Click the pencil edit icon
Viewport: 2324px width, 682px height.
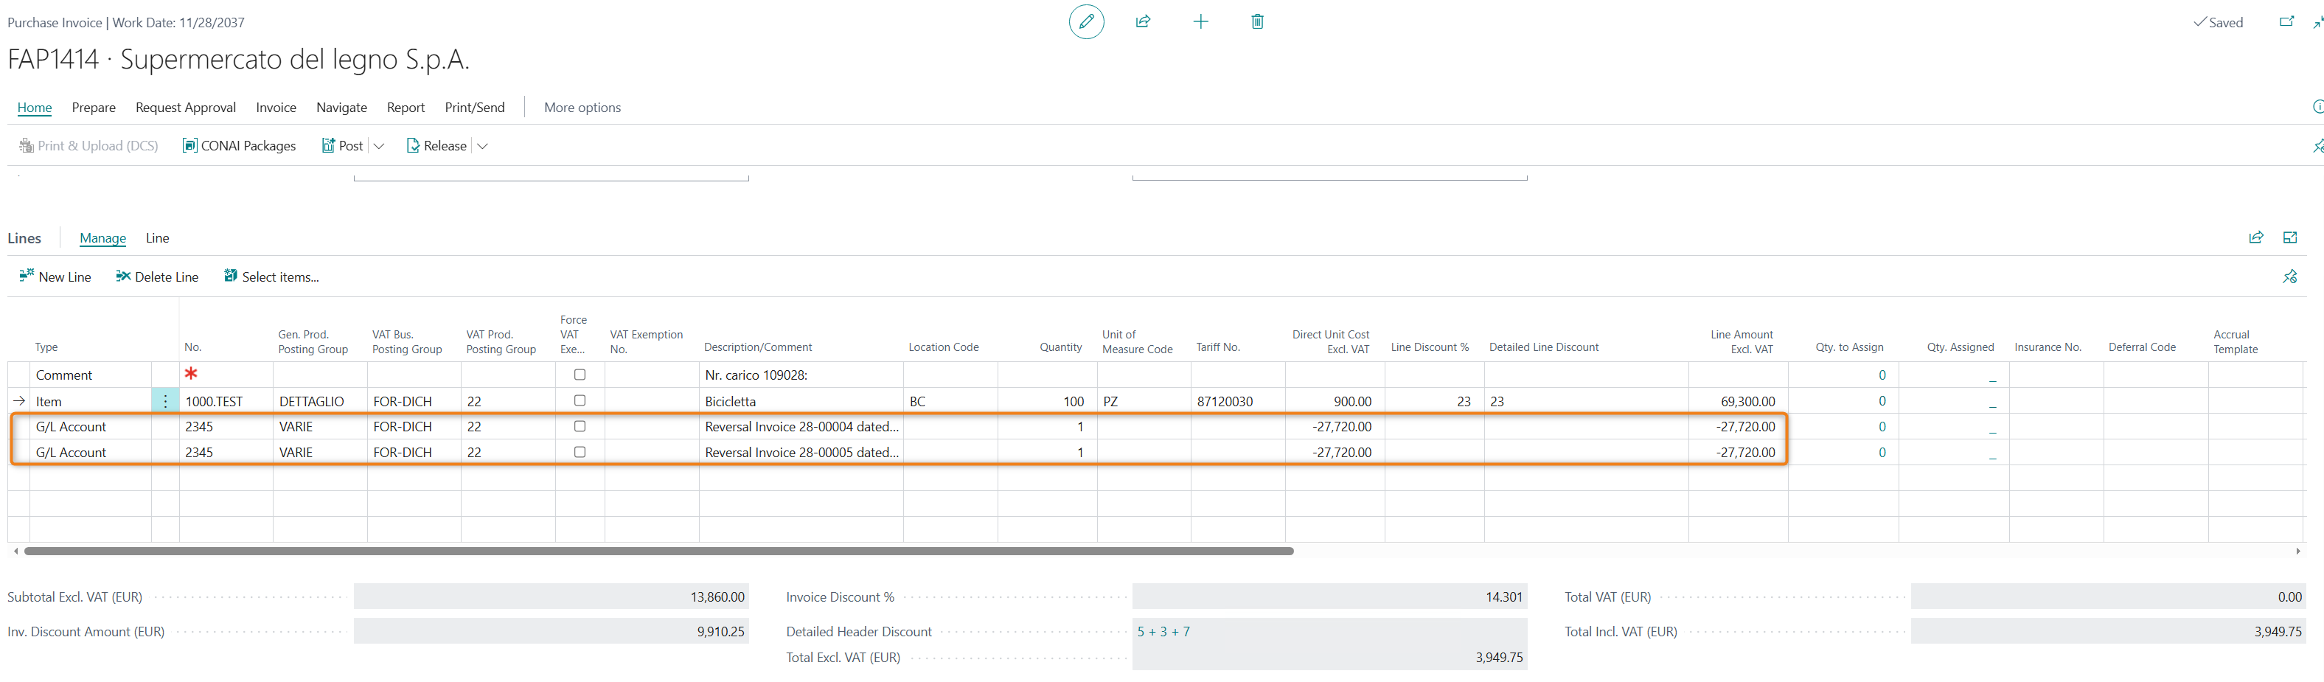pyautogui.click(x=1086, y=21)
